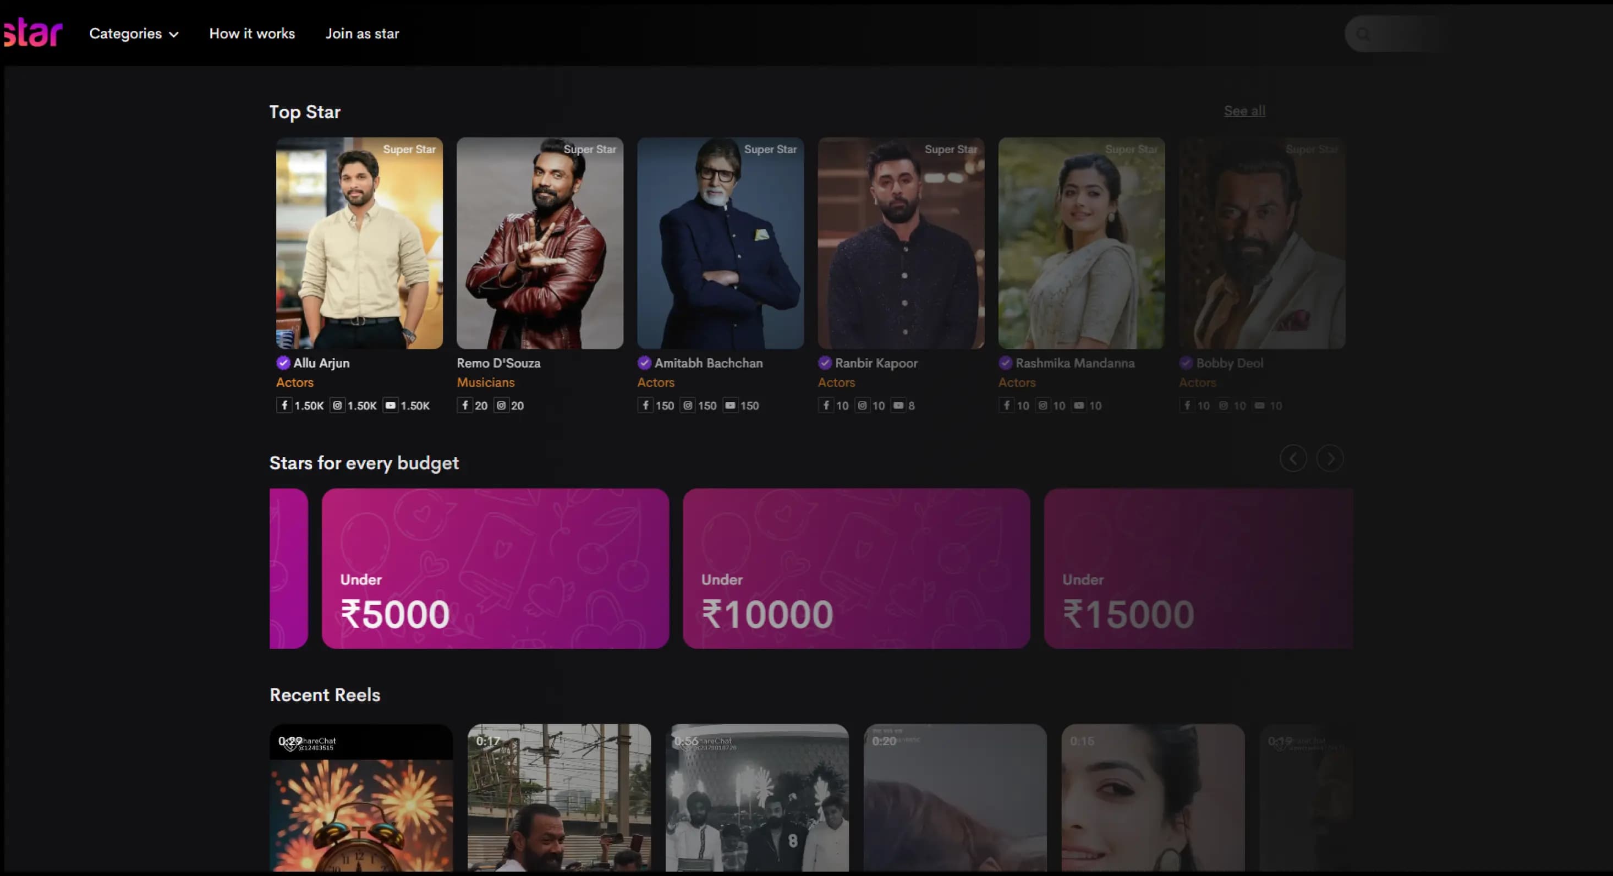This screenshot has width=1613, height=876.
Task: Expand the Categories dropdown
Action: (133, 34)
